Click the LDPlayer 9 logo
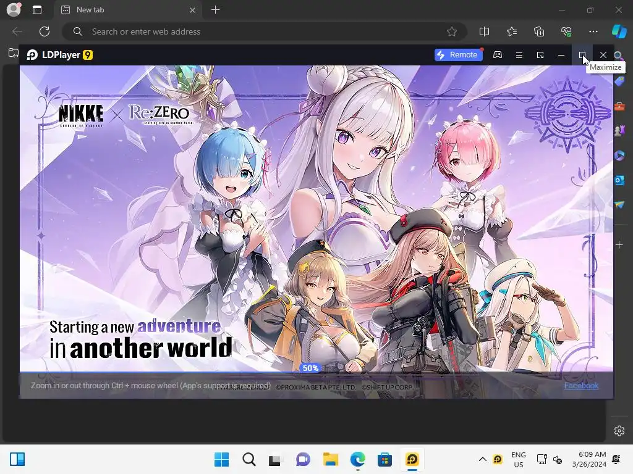The width and height of the screenshot is (633, 474). click(60, 55)
